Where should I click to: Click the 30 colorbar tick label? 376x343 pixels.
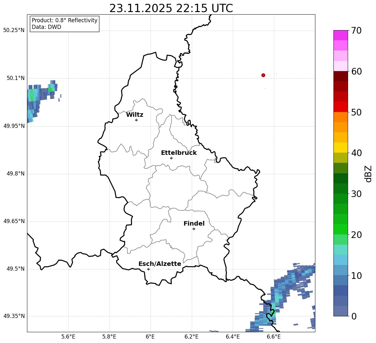(x=356, y=194)
